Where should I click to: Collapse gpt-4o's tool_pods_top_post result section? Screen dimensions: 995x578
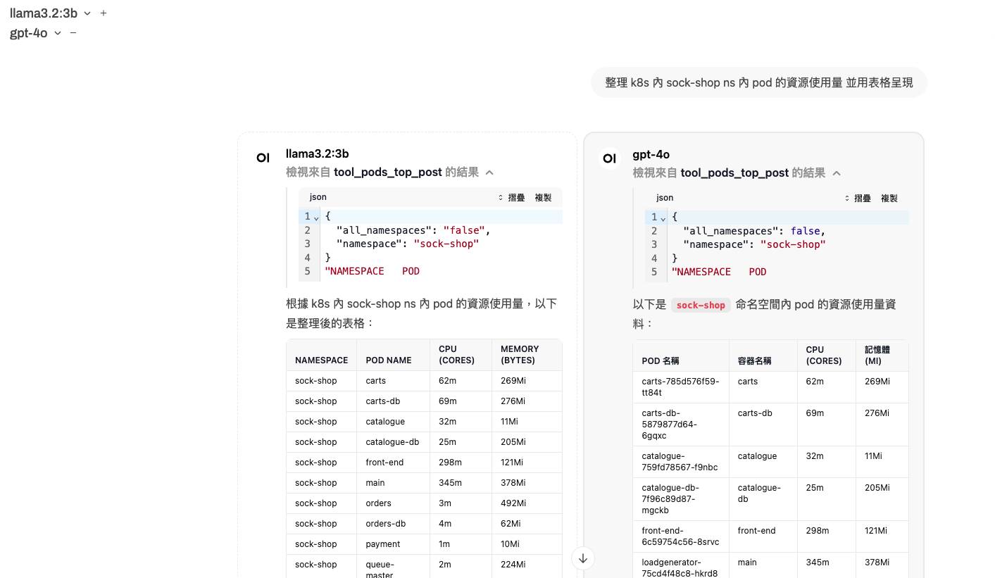click(x=837, y=173)
